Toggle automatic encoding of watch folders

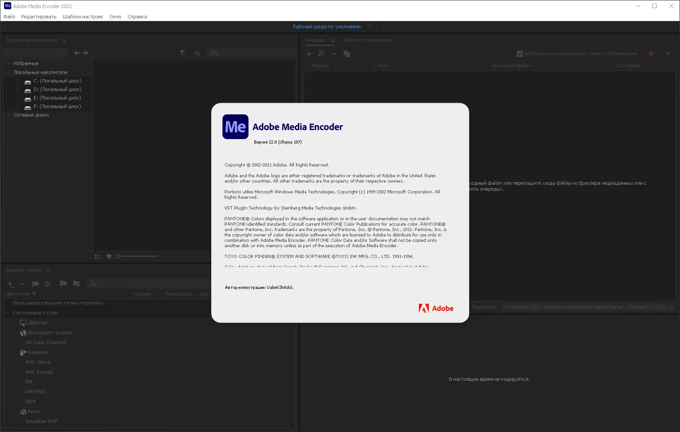519,53
